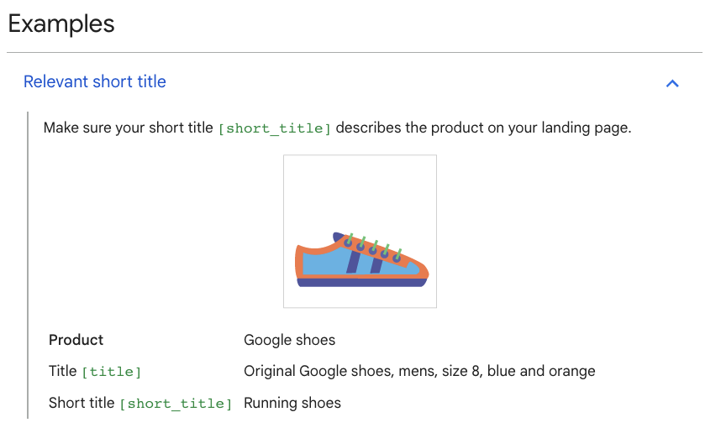Click the green [title] attribute code

[x=111, y=372]
